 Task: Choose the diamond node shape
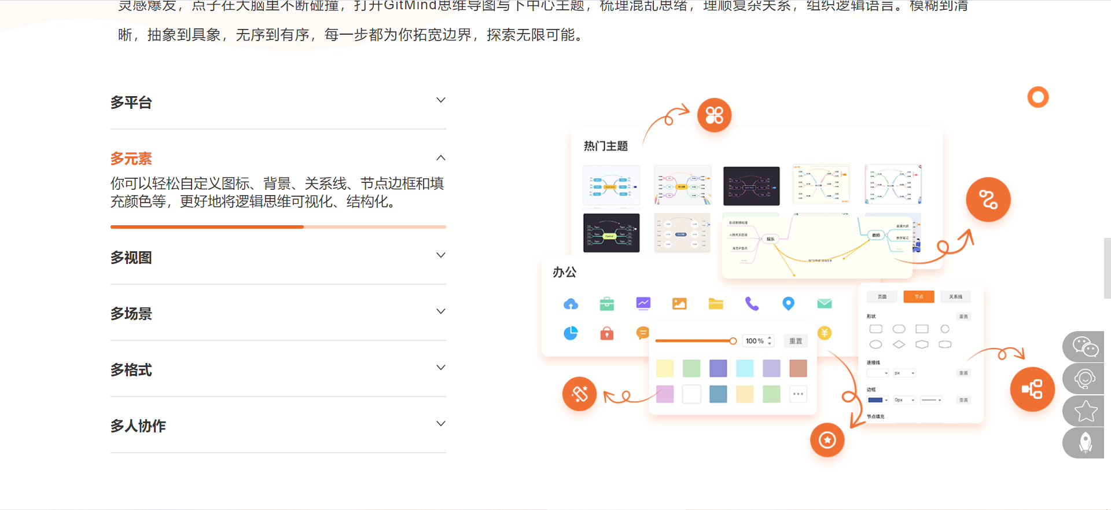(x=899, y=344)
